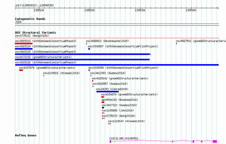This screenshot has height=144, width=226.
Task: Click the black nsv3415957 variant marker
Action: click(x=93, y=86)
